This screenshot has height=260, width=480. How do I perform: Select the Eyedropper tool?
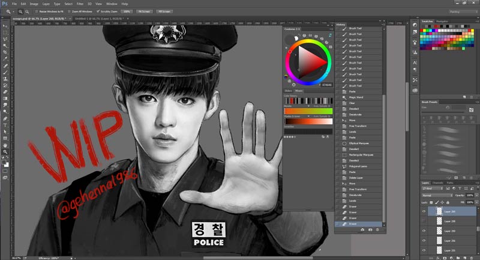(x=5, y=59)
